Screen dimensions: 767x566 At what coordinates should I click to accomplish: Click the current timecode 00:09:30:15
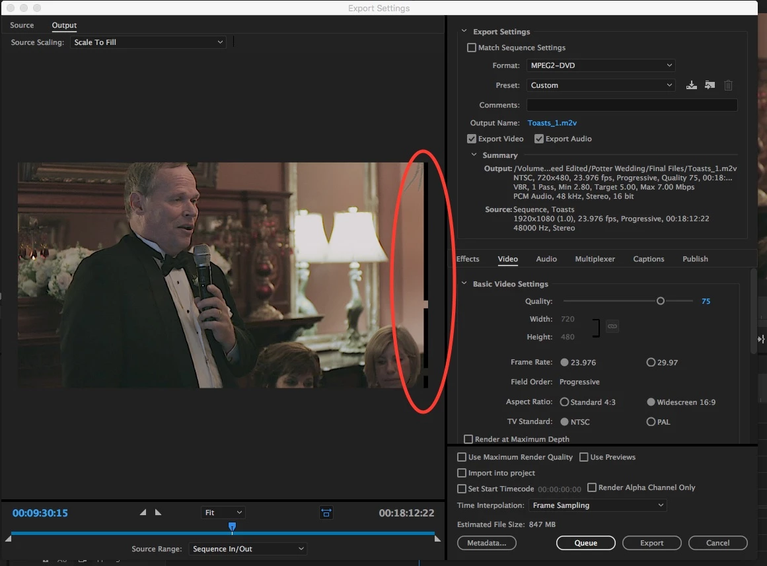40,513
